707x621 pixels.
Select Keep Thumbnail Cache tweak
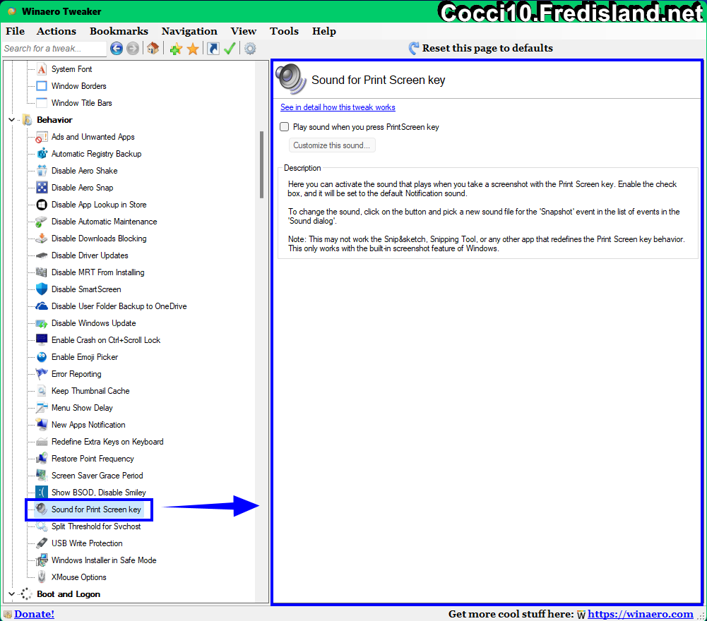pos(90,391)
